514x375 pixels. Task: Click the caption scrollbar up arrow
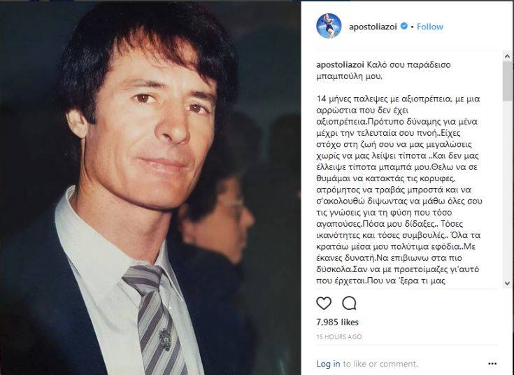508,56
